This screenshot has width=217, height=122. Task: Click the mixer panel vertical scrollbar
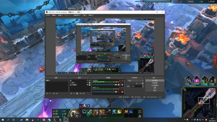tap(125, 87)
